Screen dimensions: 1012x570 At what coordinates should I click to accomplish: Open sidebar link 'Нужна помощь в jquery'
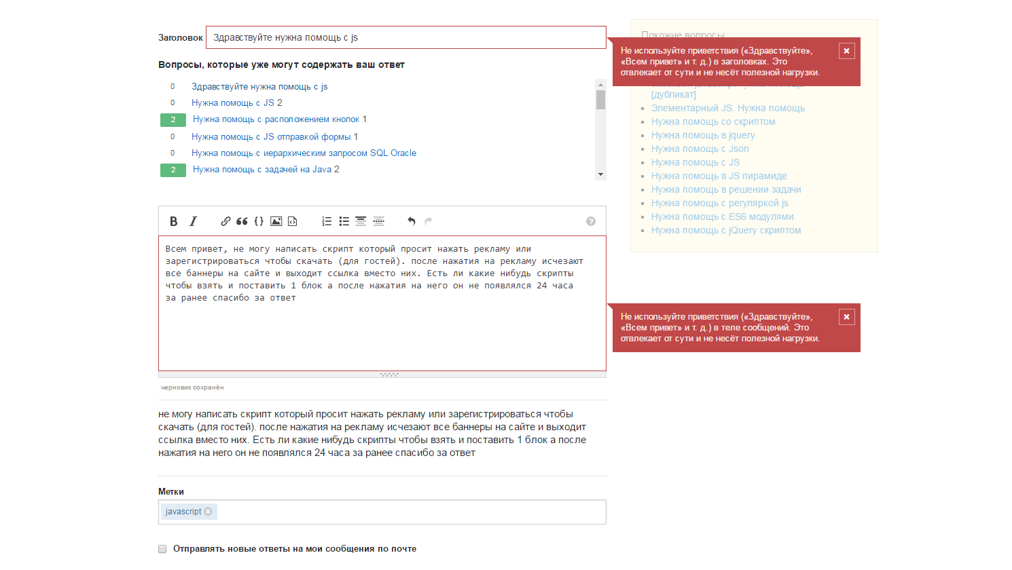click(703, 136)
